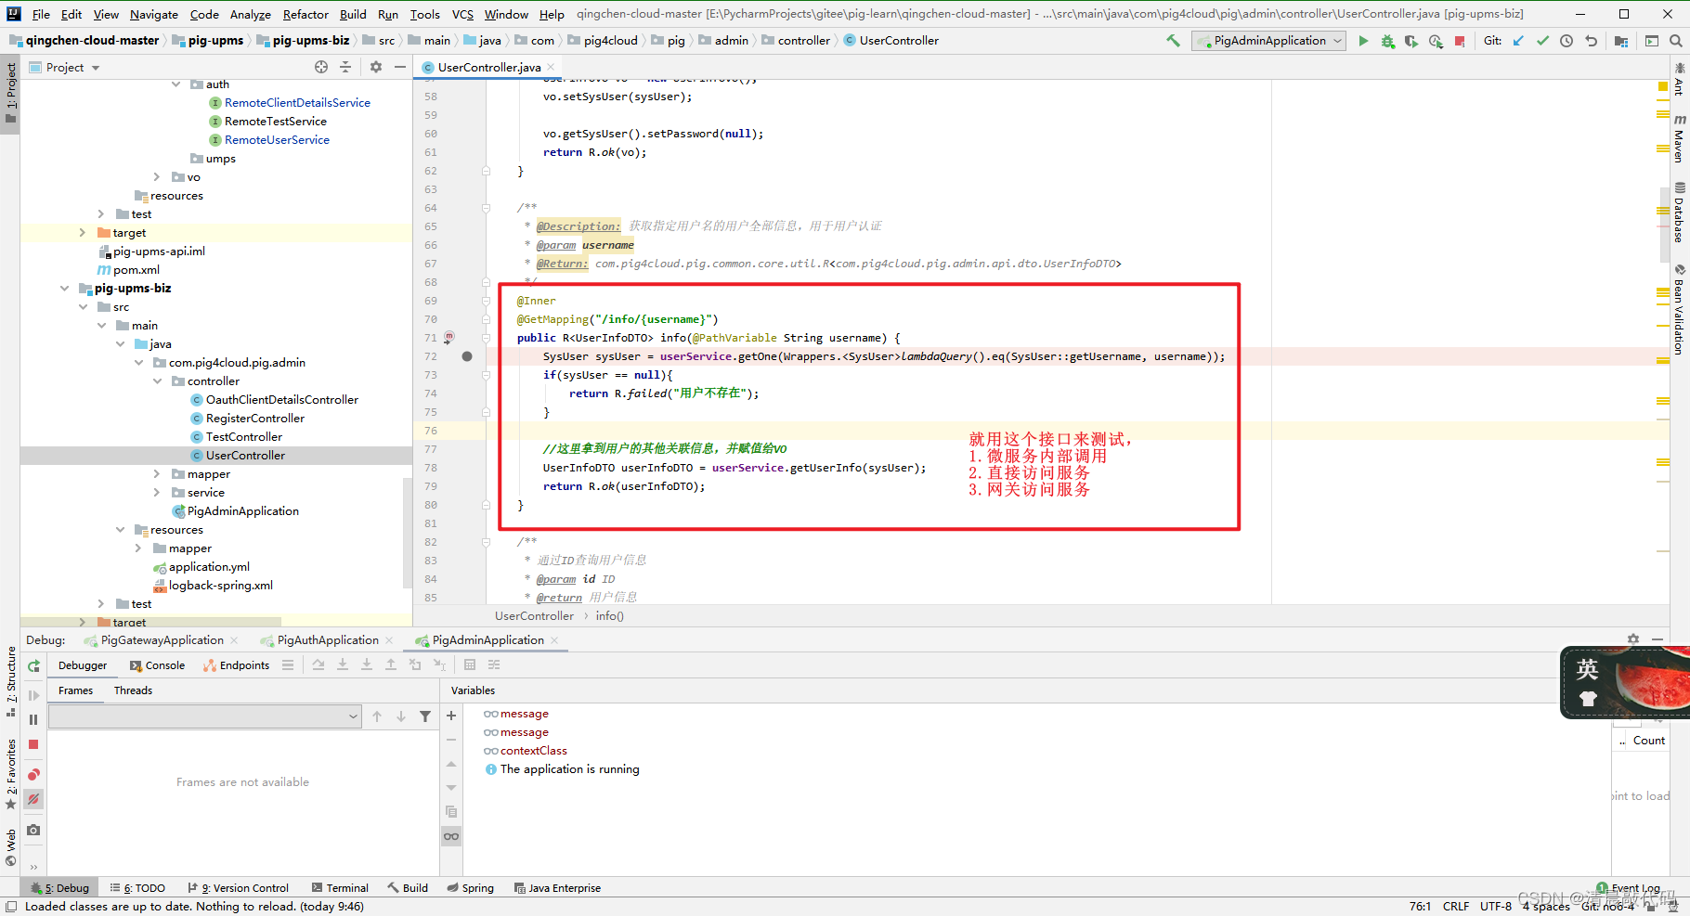Start debugging with the bug icon
The width and height of the screenshot is (1690, 916).
(x=1387, y=41)
